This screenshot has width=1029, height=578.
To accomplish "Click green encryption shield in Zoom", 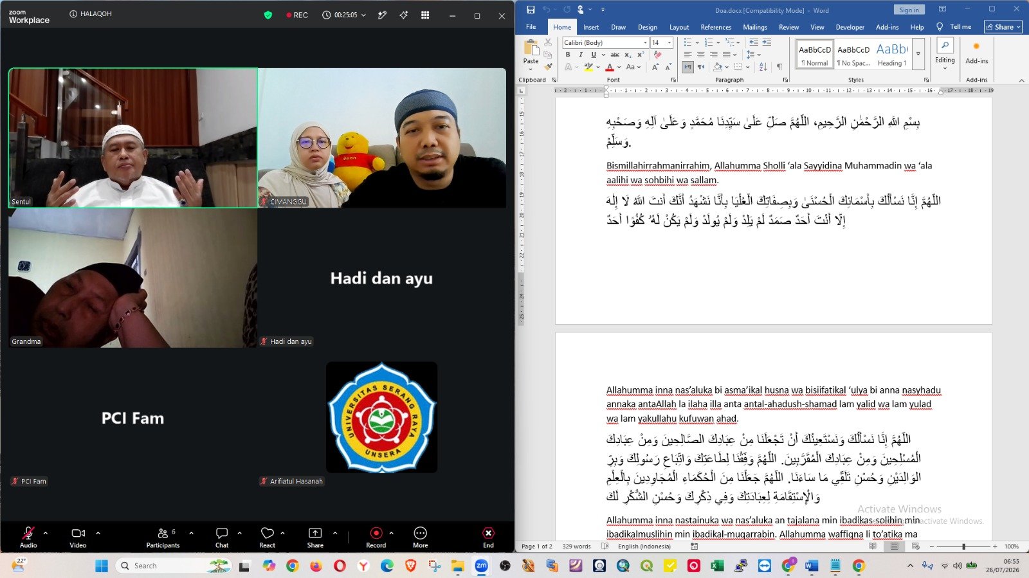I will click(268, 15).
